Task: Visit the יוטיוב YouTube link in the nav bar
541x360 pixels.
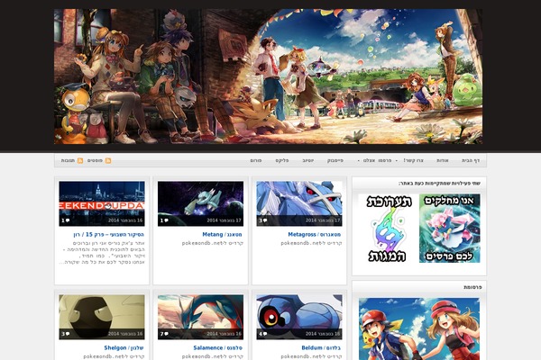Action: coord(308,160)
